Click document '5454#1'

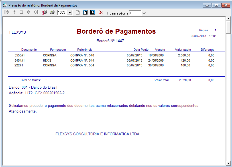20,60
